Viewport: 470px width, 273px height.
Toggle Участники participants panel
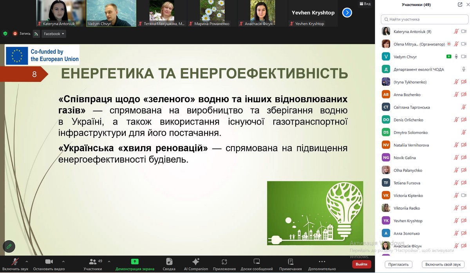[x=93, y=262]
